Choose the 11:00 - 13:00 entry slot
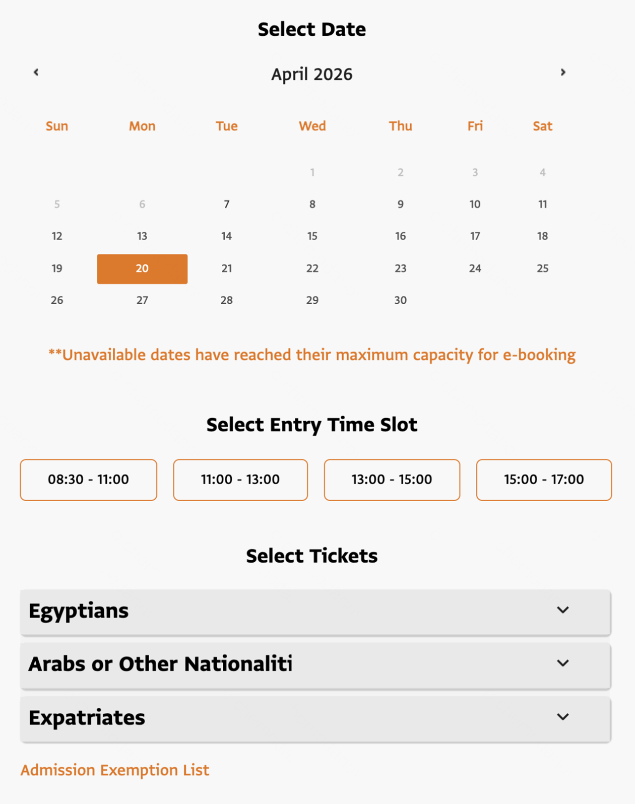635x804 pixels. 240,480
